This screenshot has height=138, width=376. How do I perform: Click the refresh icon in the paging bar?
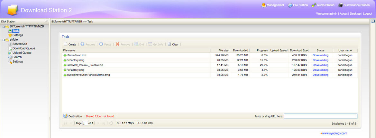(111, 123)
